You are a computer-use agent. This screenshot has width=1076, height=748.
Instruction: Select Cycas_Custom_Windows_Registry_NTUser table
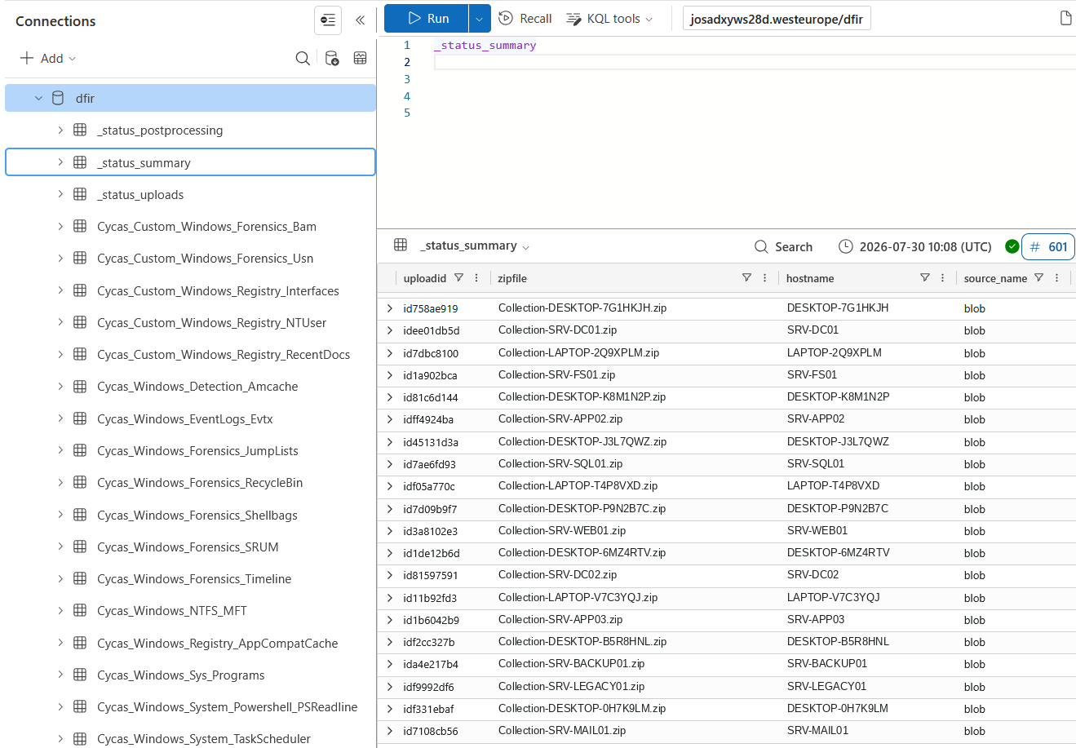211,322
